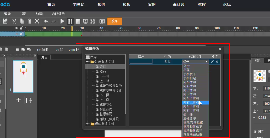Click the 宽 width field in properties

267,89
